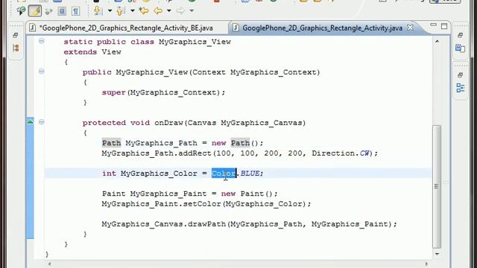Click horizontal scrollbar right arrow
This screenshot has height=268, width=477.
pyautogui.click(x=426, y=264)
